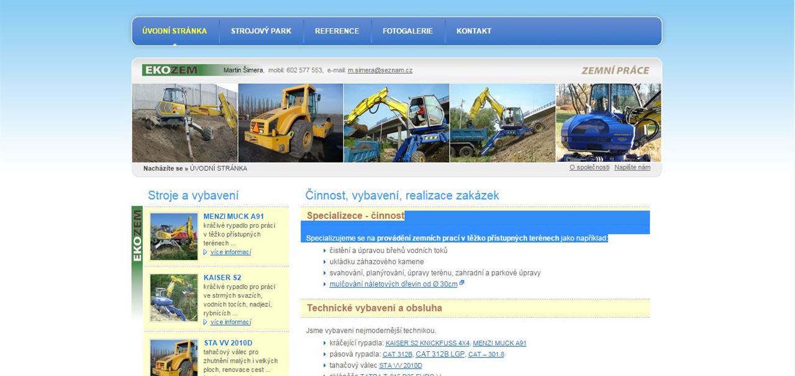The width and height of the screenshot is (795, 376).
Task: Click the čistění a úpravou břehů vodních toků item
Action: coord(389,251)
